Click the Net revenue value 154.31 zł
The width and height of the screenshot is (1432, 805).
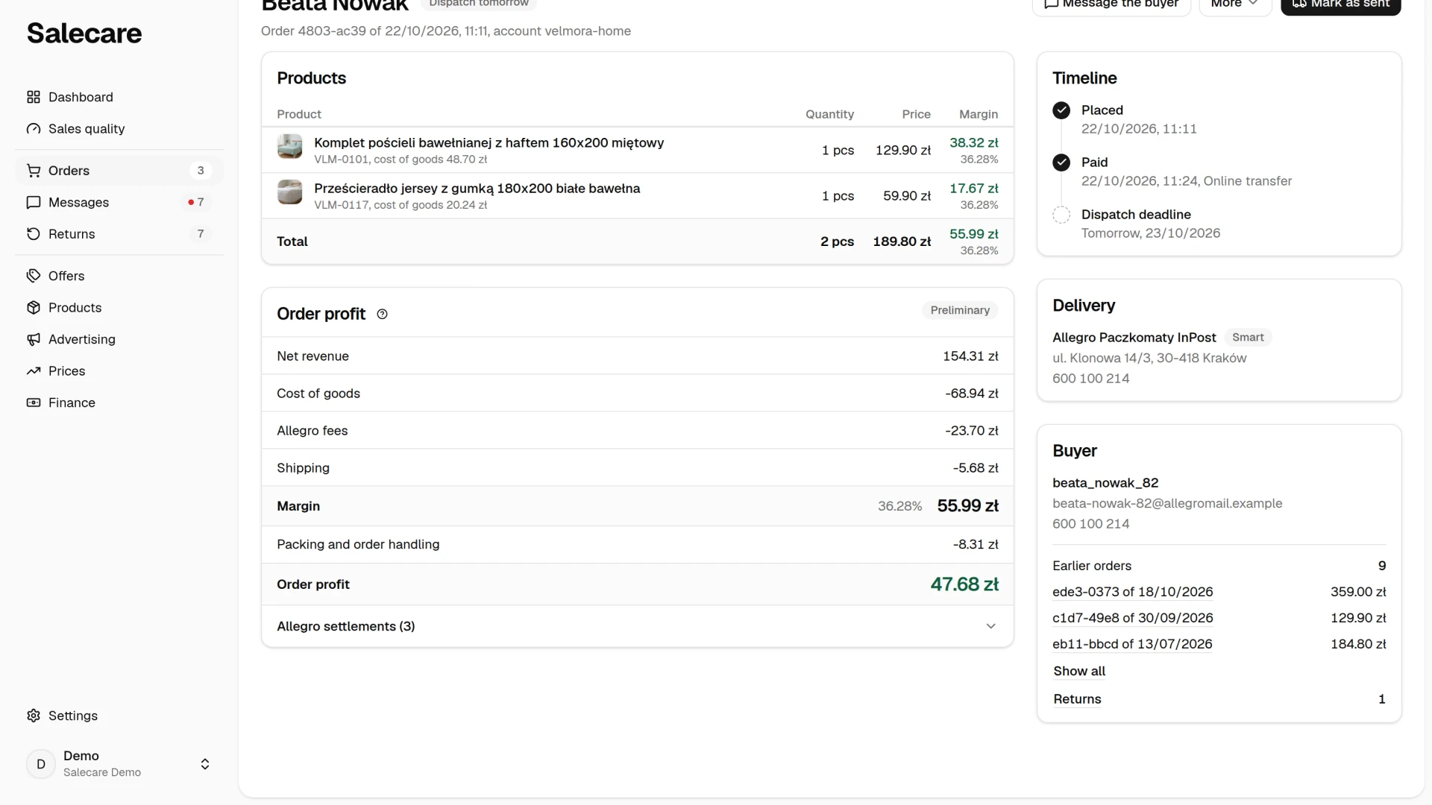click(970, 356)
